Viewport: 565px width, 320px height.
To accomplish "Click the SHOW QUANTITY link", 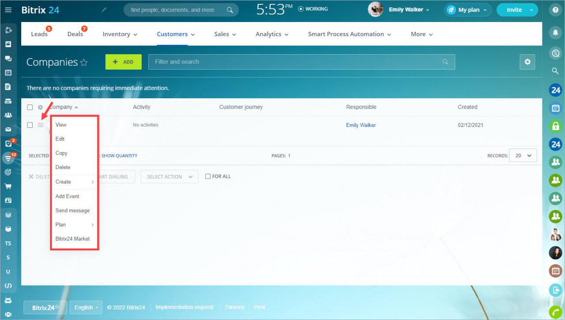I will click(x=120, y=156).
